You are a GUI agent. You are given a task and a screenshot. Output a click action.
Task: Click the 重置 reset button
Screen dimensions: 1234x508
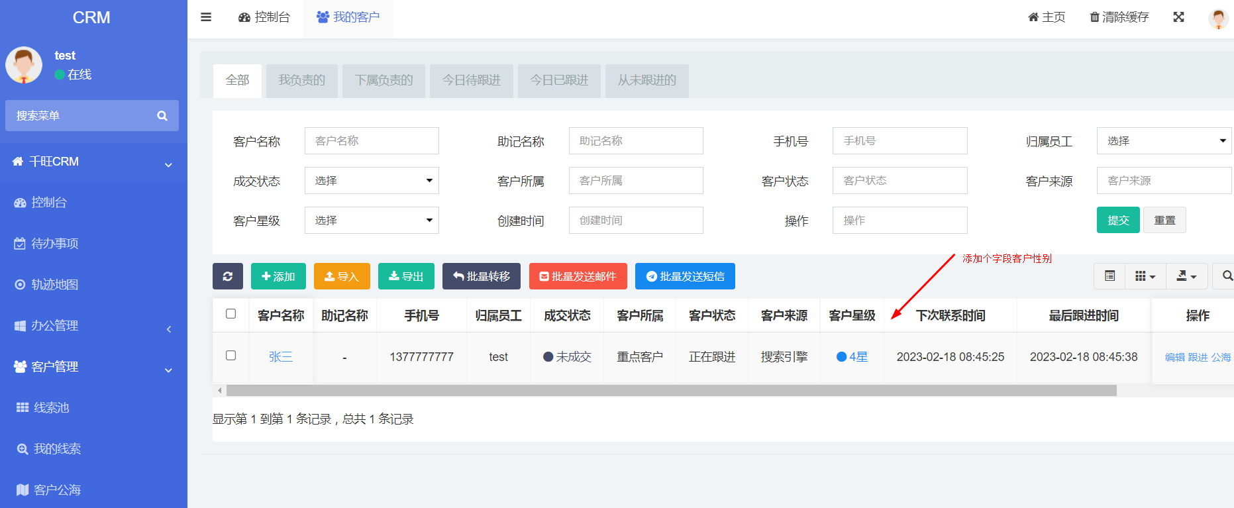pyautogui.click(x=1165, y=220)
